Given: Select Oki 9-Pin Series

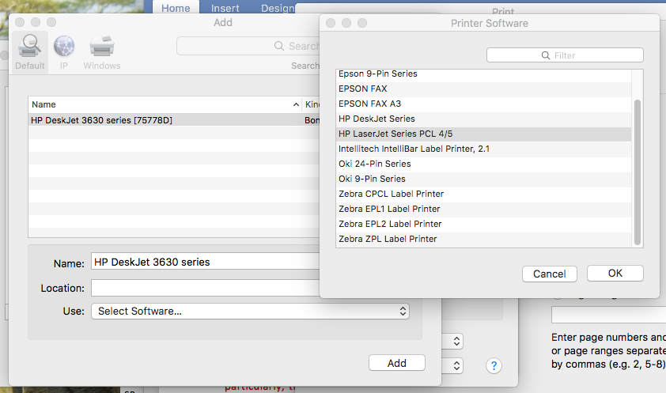Looking at the screenshot, I should tap(483, 179).
